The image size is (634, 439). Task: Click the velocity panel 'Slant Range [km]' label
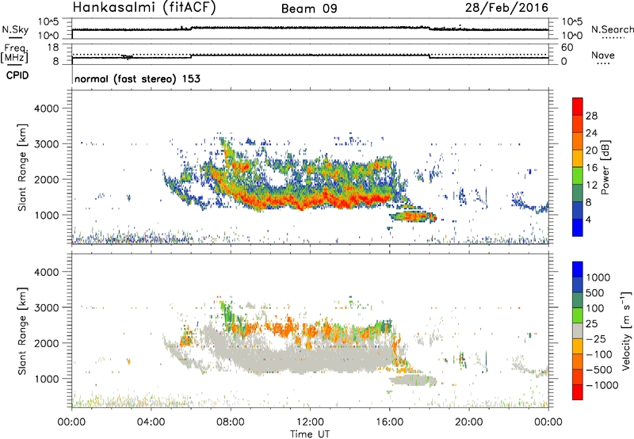(x=22, y=331)
